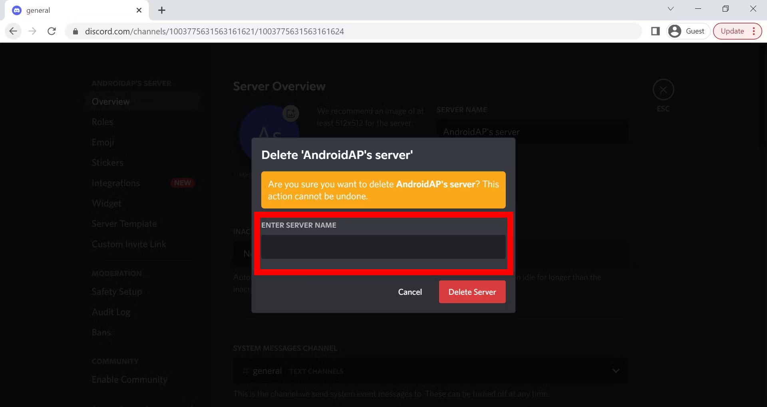Select the discord.com URL in address bar
Screen dimensions: 767x407
click(x=215, y=32)
